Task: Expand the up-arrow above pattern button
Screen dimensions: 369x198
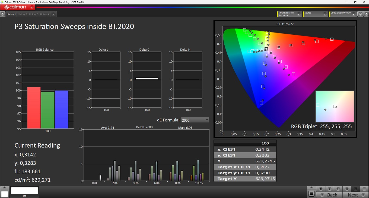Action: tap(311, 188)
